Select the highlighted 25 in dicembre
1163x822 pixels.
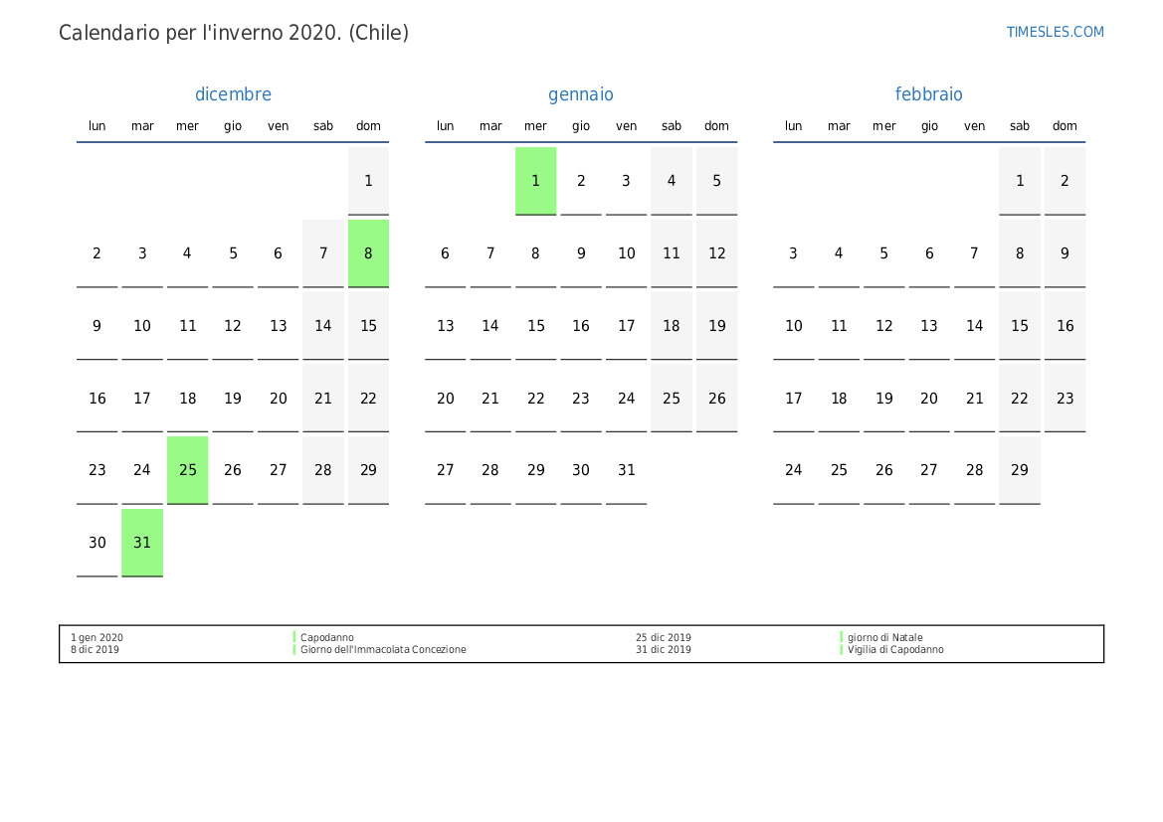tap(188, 470)
